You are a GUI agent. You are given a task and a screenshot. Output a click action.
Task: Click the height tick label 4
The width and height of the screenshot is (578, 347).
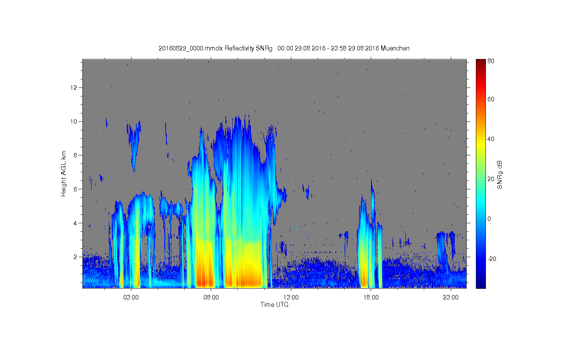tap(76, 223)
